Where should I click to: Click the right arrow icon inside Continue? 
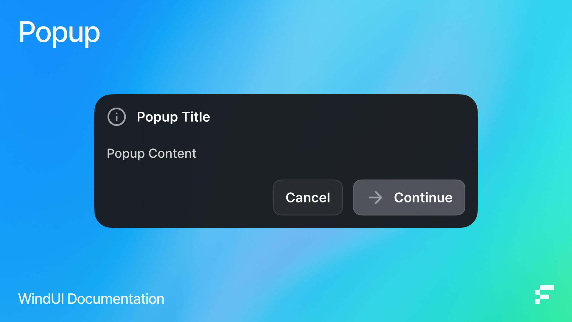(x=375, y=197)
